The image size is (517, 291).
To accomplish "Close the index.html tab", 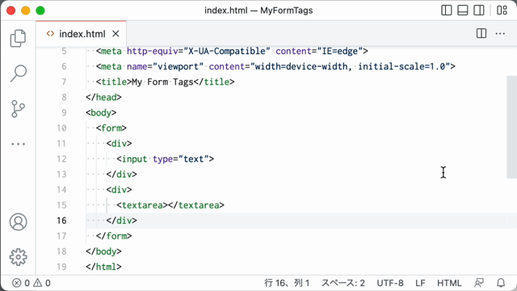I will [x=116, y=34].
